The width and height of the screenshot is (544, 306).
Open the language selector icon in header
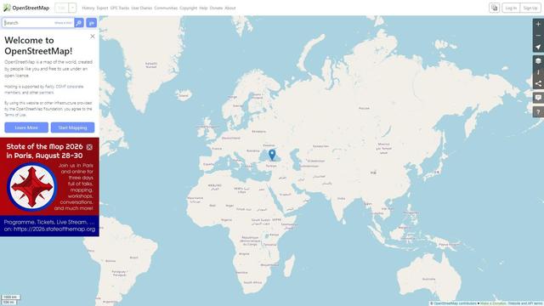[x=495, y=8]
